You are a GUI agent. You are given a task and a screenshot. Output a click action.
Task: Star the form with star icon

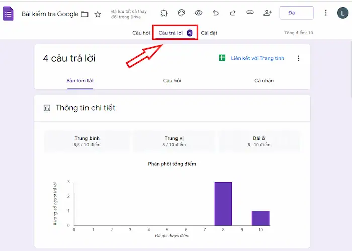pos(98,14)
